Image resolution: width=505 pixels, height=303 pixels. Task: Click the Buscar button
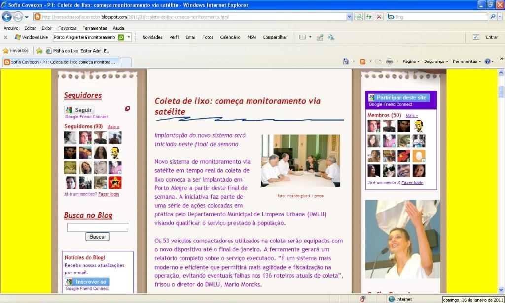pyautogui.click(x=98, y=237)
